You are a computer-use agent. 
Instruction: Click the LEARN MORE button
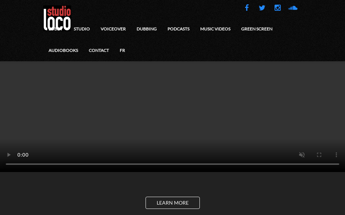pyautogui.click(x=172, y=202)
